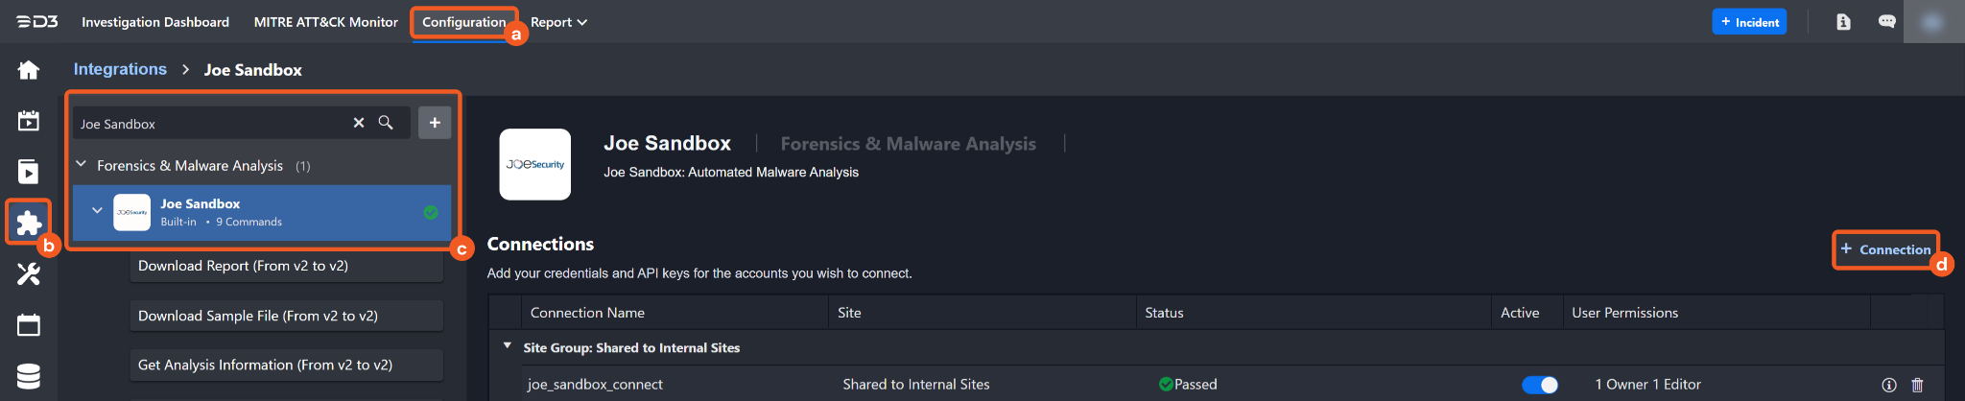View info for joe_sandbox_connect connection

(x=1889, y=385)
